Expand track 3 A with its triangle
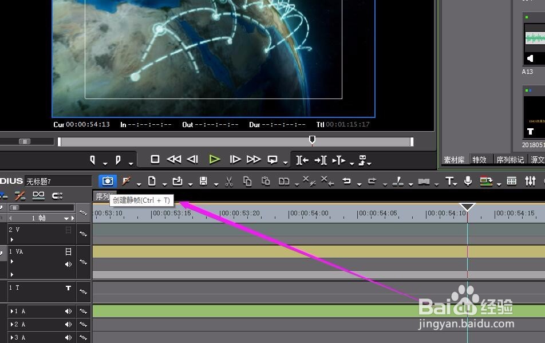Image resolution: width=545 pixels, height=343 pixels. 12,337
